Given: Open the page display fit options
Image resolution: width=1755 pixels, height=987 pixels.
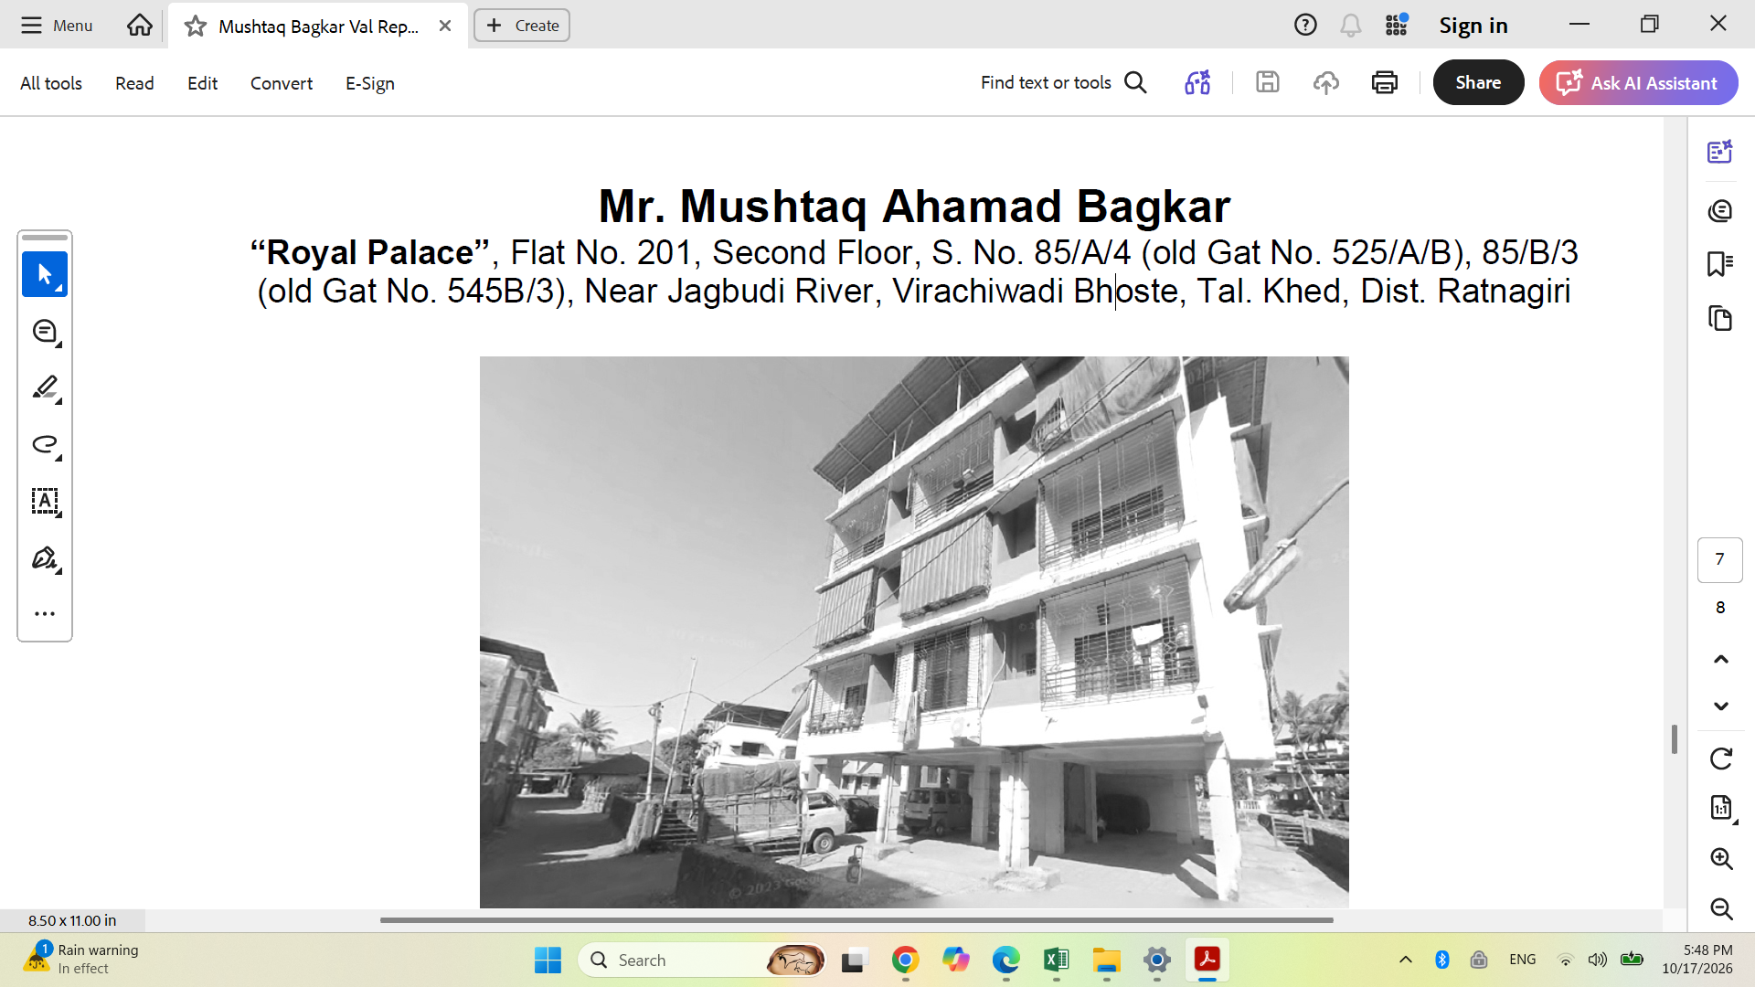Looking at the screenshot, I should point(1721,808).
